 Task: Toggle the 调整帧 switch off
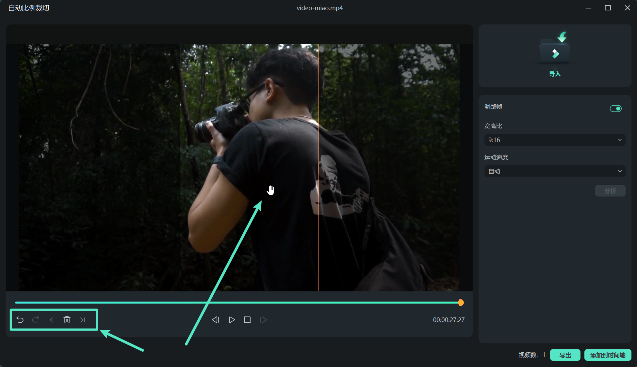click(615, 109)
